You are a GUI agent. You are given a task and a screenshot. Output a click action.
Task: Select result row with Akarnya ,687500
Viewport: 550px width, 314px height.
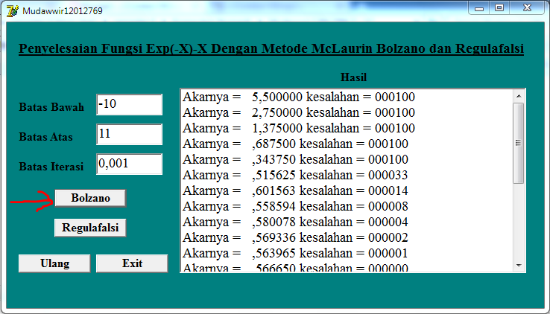(347, 144)
